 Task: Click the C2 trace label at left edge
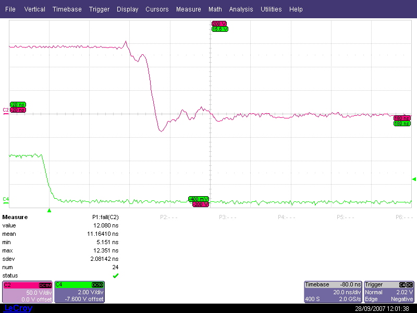[x=6, y=110]
